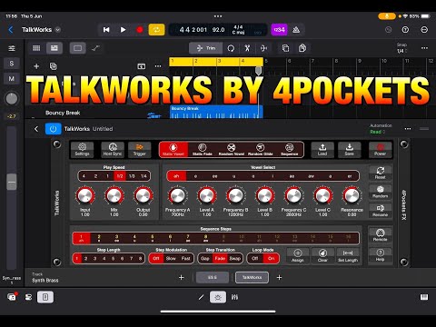
Task: Open plugin header more options (…)
Action: click(x=408, y=129)
